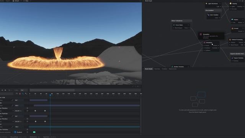The height and width of the screenshot is (138, 245).
Task: Click the Ground node icon
Action: pos(232,28)
